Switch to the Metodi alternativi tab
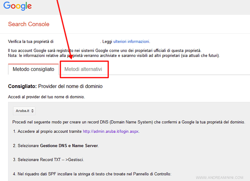Viewport: 250px width, 181px height. pos(83,69)
